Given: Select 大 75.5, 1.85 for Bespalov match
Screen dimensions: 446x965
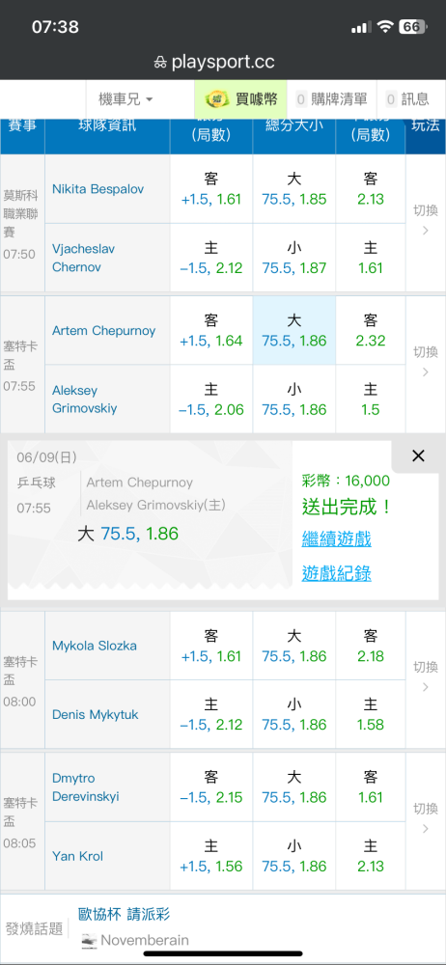Looking at the screenshot, I should point(294,189).
